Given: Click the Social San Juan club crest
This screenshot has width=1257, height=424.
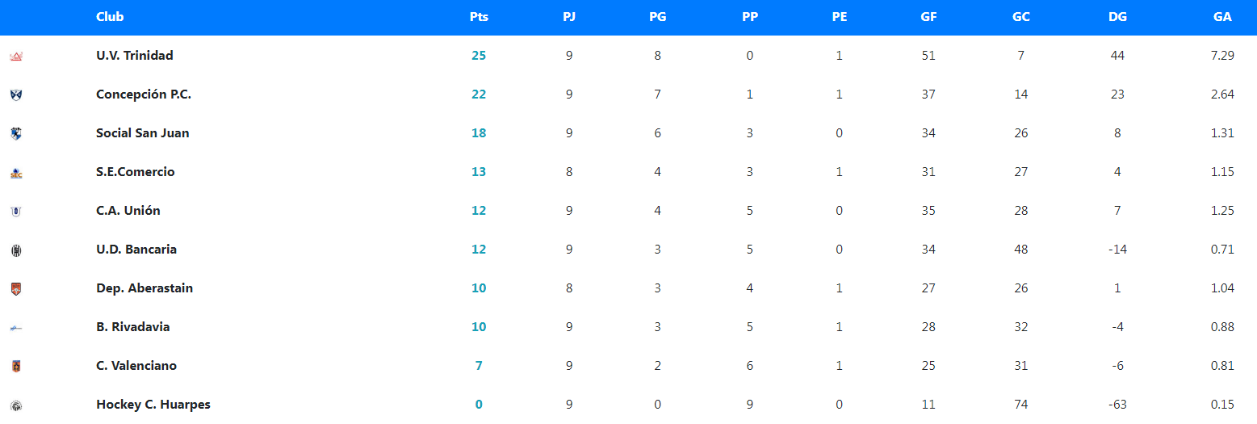Looking at the screenshot, I should [16, 133].
